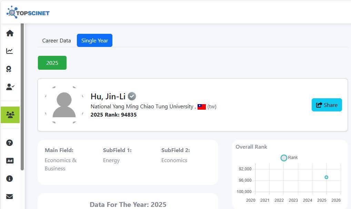The width and height of the screenshot is (351, 209).
Task: Click the envelope contact icon
Action: (x=10, y=197)
